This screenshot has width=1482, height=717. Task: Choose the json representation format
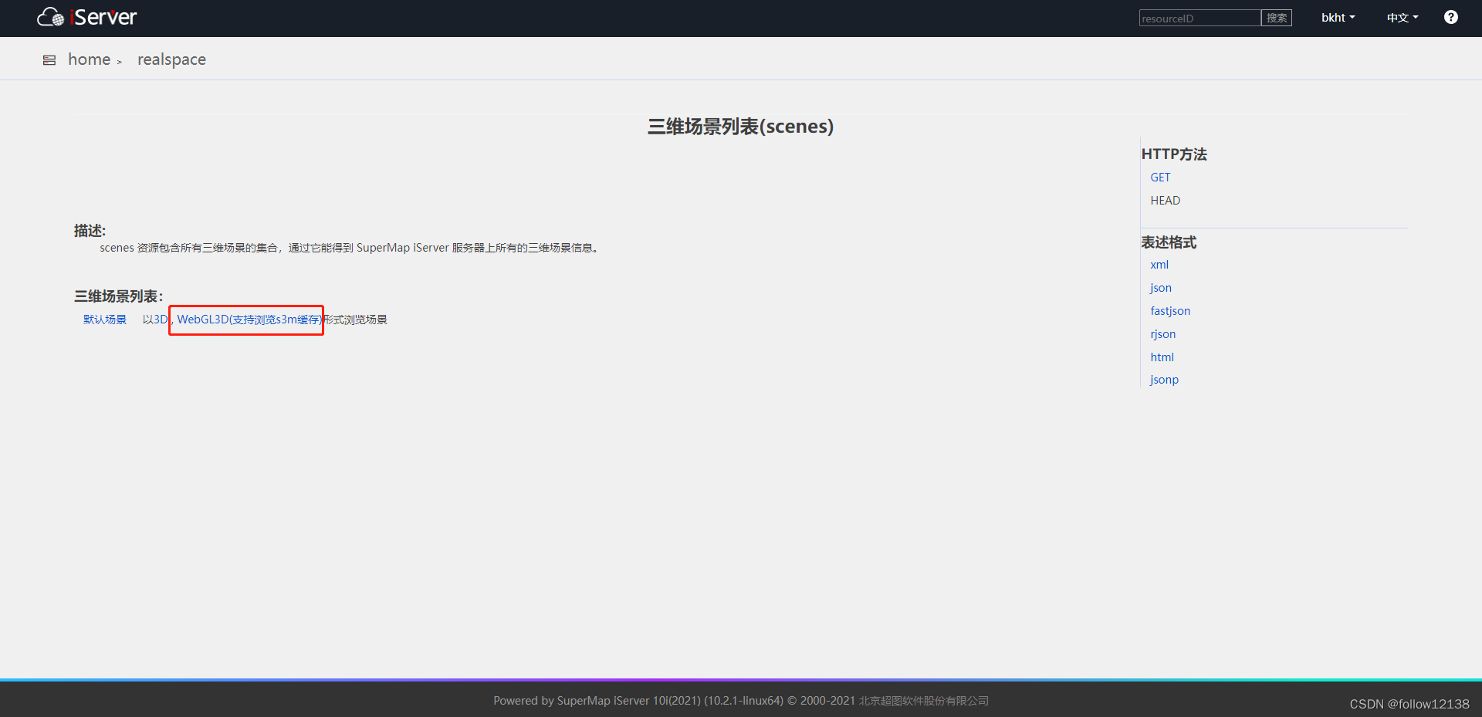(x=1160, y=287)
